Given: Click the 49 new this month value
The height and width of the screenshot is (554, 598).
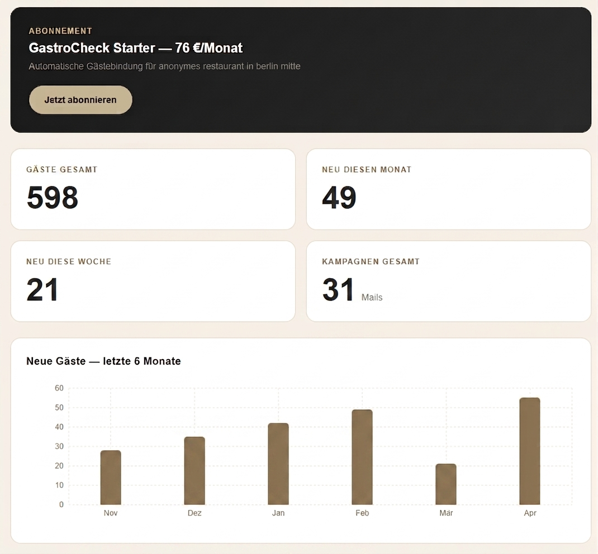Looking at the screenshot, I should tap(339, 197).
